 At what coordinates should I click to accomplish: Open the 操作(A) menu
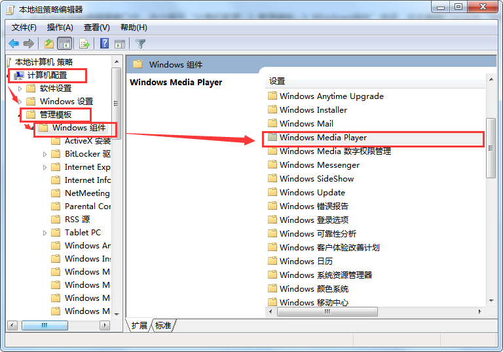point(60,28)
